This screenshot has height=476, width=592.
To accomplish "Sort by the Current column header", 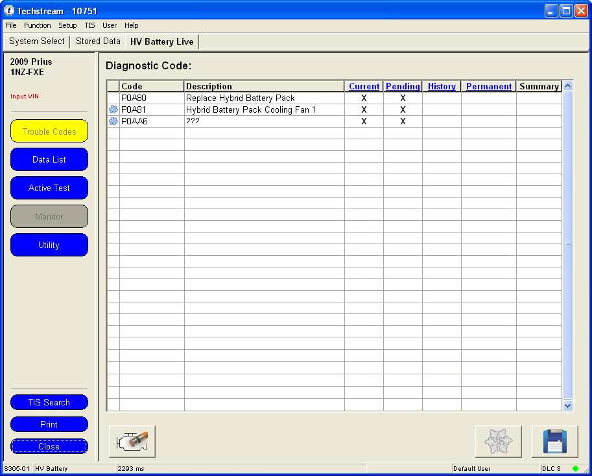I will click(364, 86).
